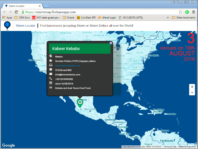
Task: Click the green play extension icon
Action: click(187, 12)
